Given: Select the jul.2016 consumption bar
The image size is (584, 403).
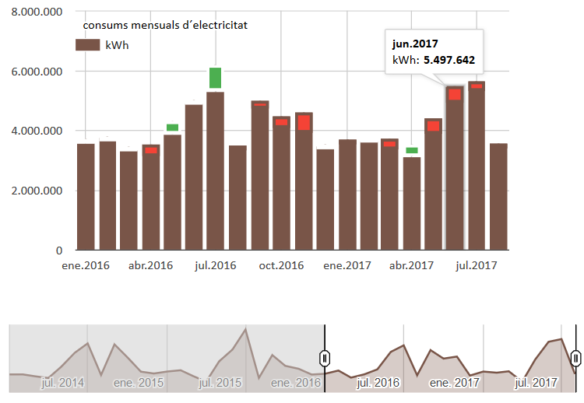Looking at the screenshot, I should [x=215, y=171].
